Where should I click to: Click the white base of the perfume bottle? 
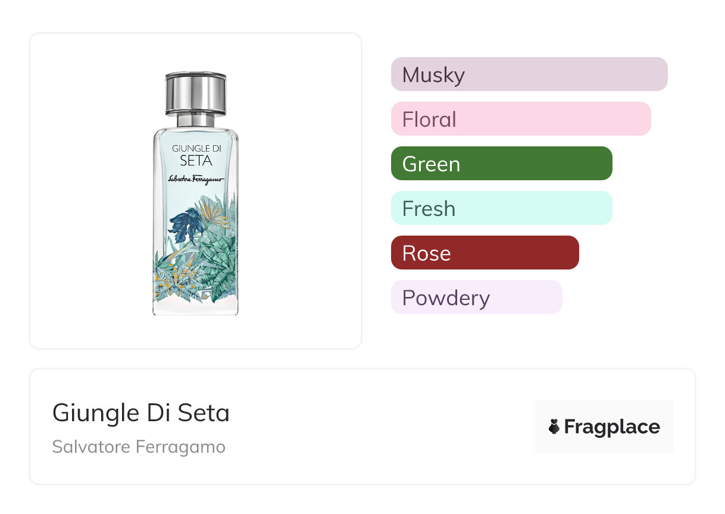click(x=196, y=307)
